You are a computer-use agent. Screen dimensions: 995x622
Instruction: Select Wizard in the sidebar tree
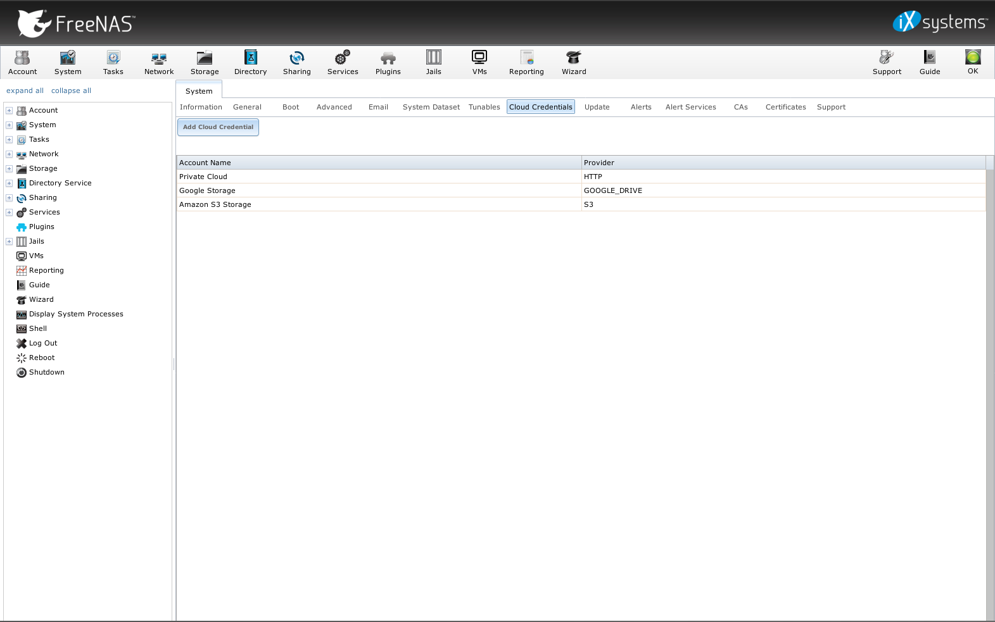pyautogui.click(x=35, y=299)
